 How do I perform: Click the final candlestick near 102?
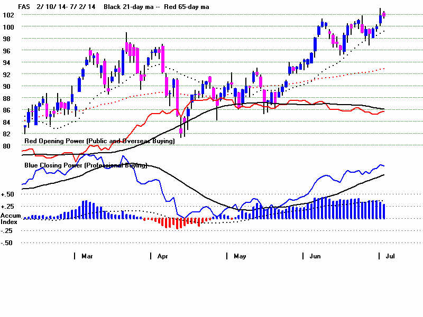[x=384, y=15]
